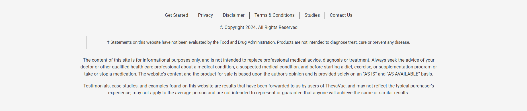Screen dimensions: 527x111
Task: Click the bordered FDA statement box
Action: point(259,43)
